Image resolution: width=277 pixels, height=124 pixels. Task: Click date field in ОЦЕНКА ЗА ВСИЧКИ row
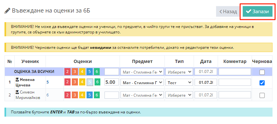[206, 72]
